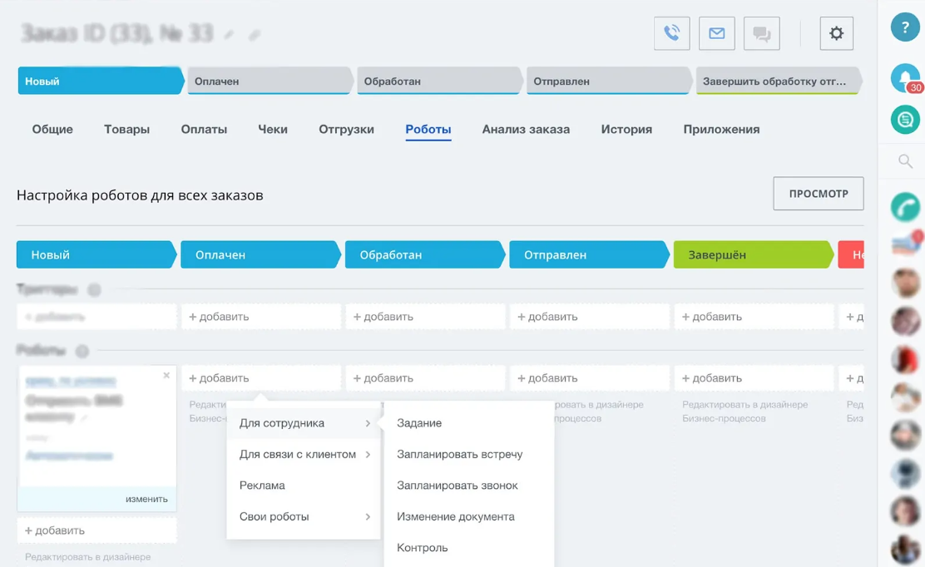Click "изменить" link on the robot card
925x567 pixels.
[x=146, y=499]
